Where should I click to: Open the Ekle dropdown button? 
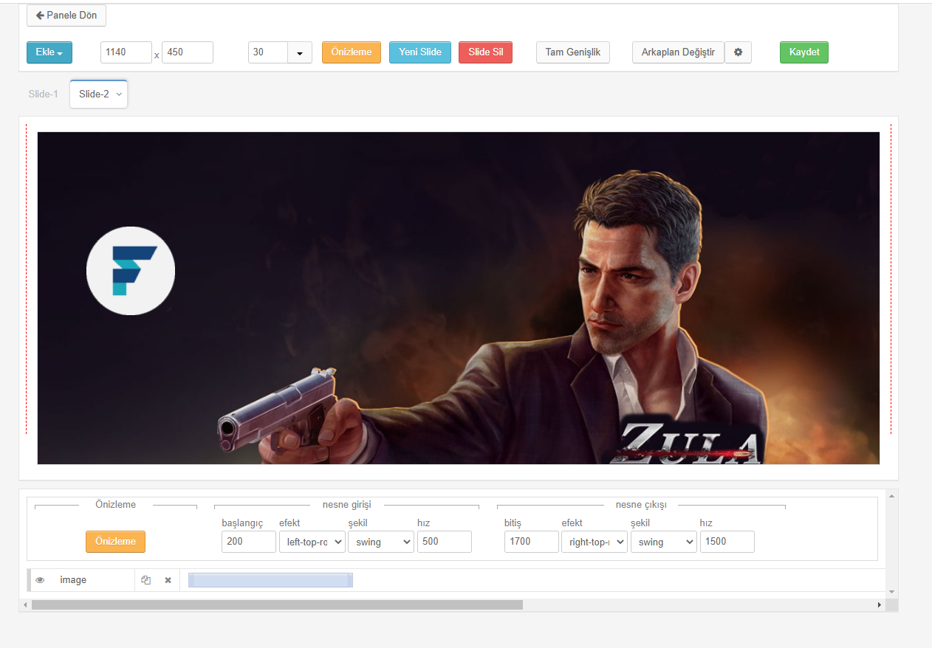[49, 52]
